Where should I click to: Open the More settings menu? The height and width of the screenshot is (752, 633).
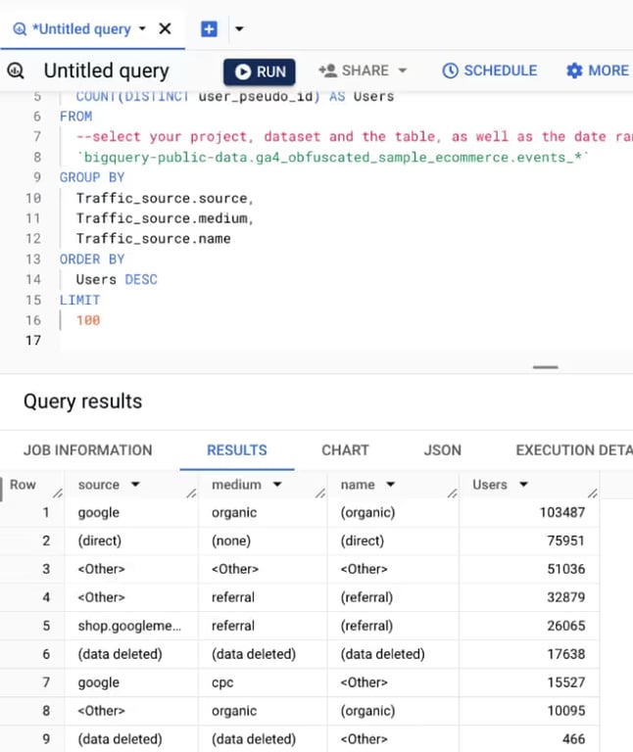(598, 70)
